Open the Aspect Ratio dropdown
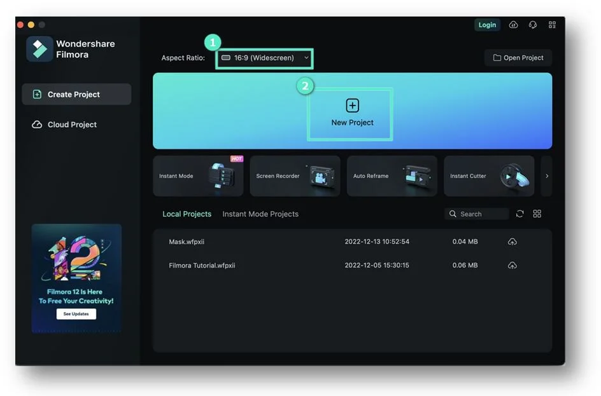 click(264, 58)
